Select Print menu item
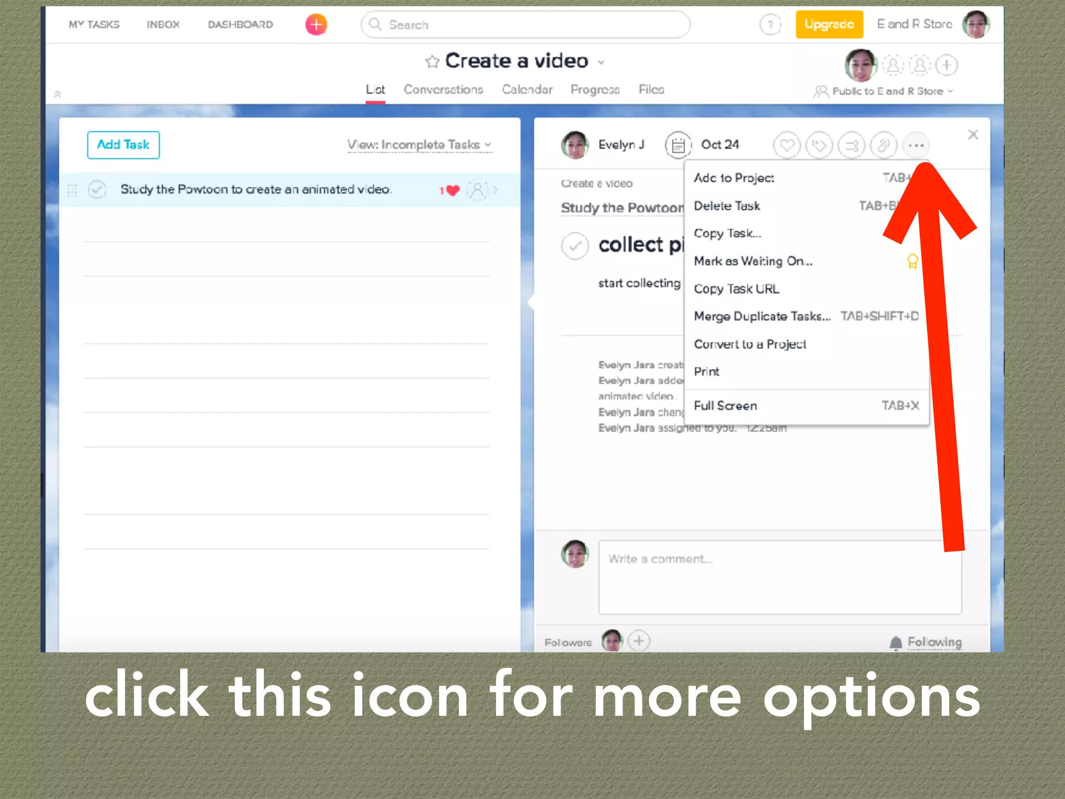The height and width of the screenshot is (799, 1065). pyautogui.click(x=806, y=371)
